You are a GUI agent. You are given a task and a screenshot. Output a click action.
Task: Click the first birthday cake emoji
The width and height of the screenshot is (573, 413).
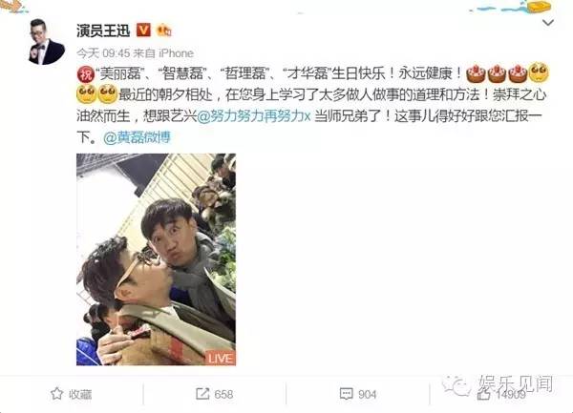(476, 73)
